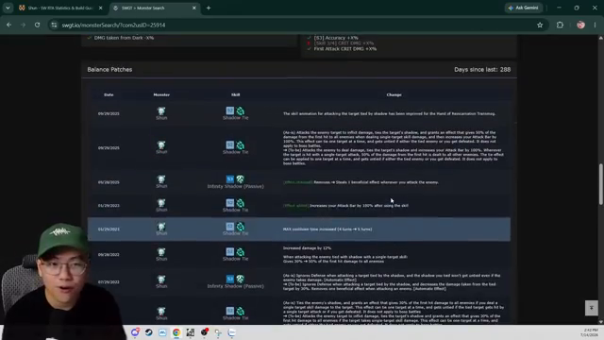Viewport: 604px width, 340px height.
Task: Open the browser Extensions puzzle icon
Action: tap(560, 25)
